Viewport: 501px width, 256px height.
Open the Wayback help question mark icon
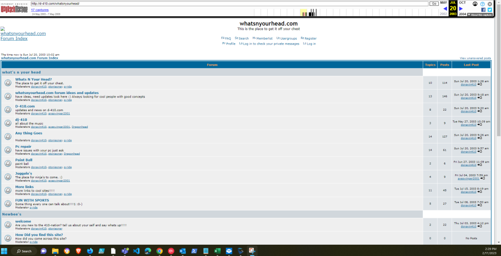(x=482, y=3)
